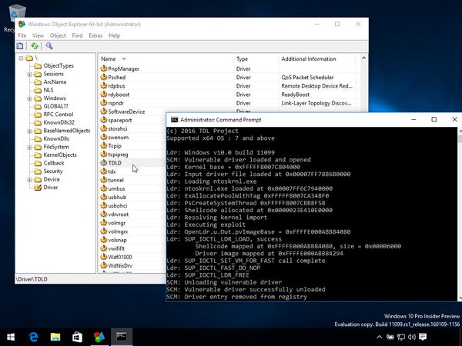Select the rspndr driver icon

click(103, 103)
